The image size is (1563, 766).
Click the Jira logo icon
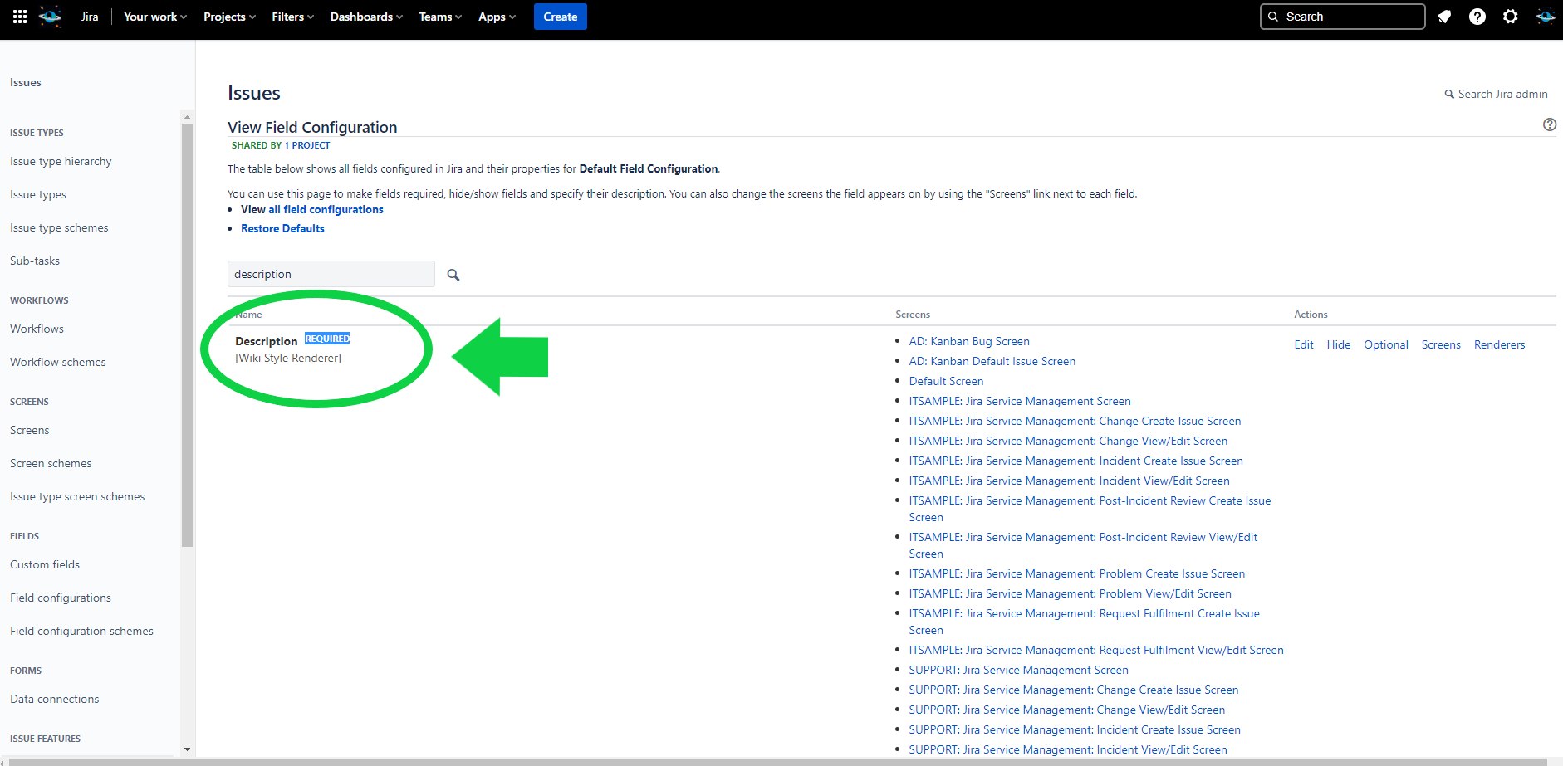pos(51,17)
